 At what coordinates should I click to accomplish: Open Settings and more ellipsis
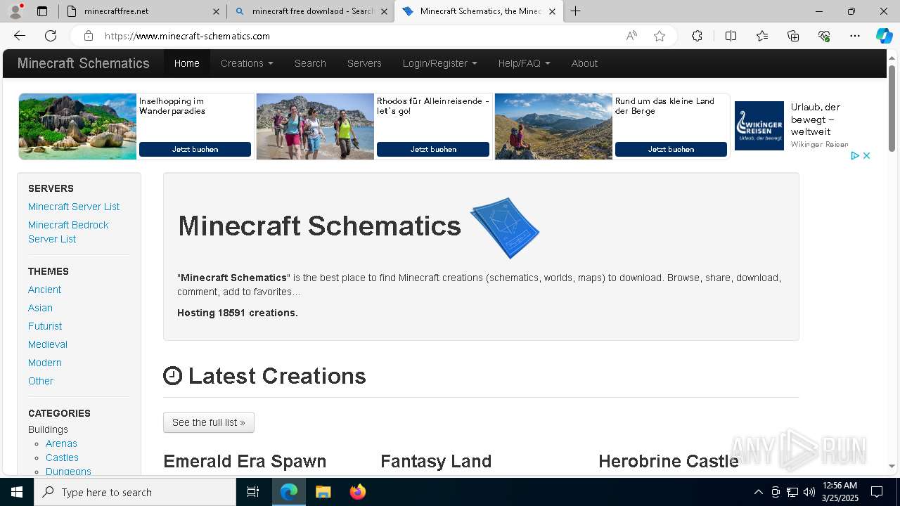tap(855, 36)
